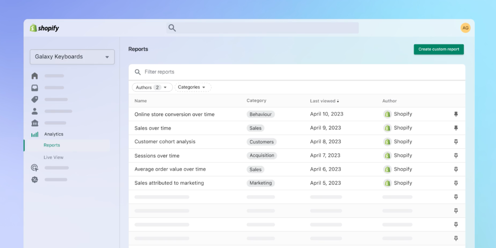
Task: Open Live View in the sidebar
Action: click(53, 157)
